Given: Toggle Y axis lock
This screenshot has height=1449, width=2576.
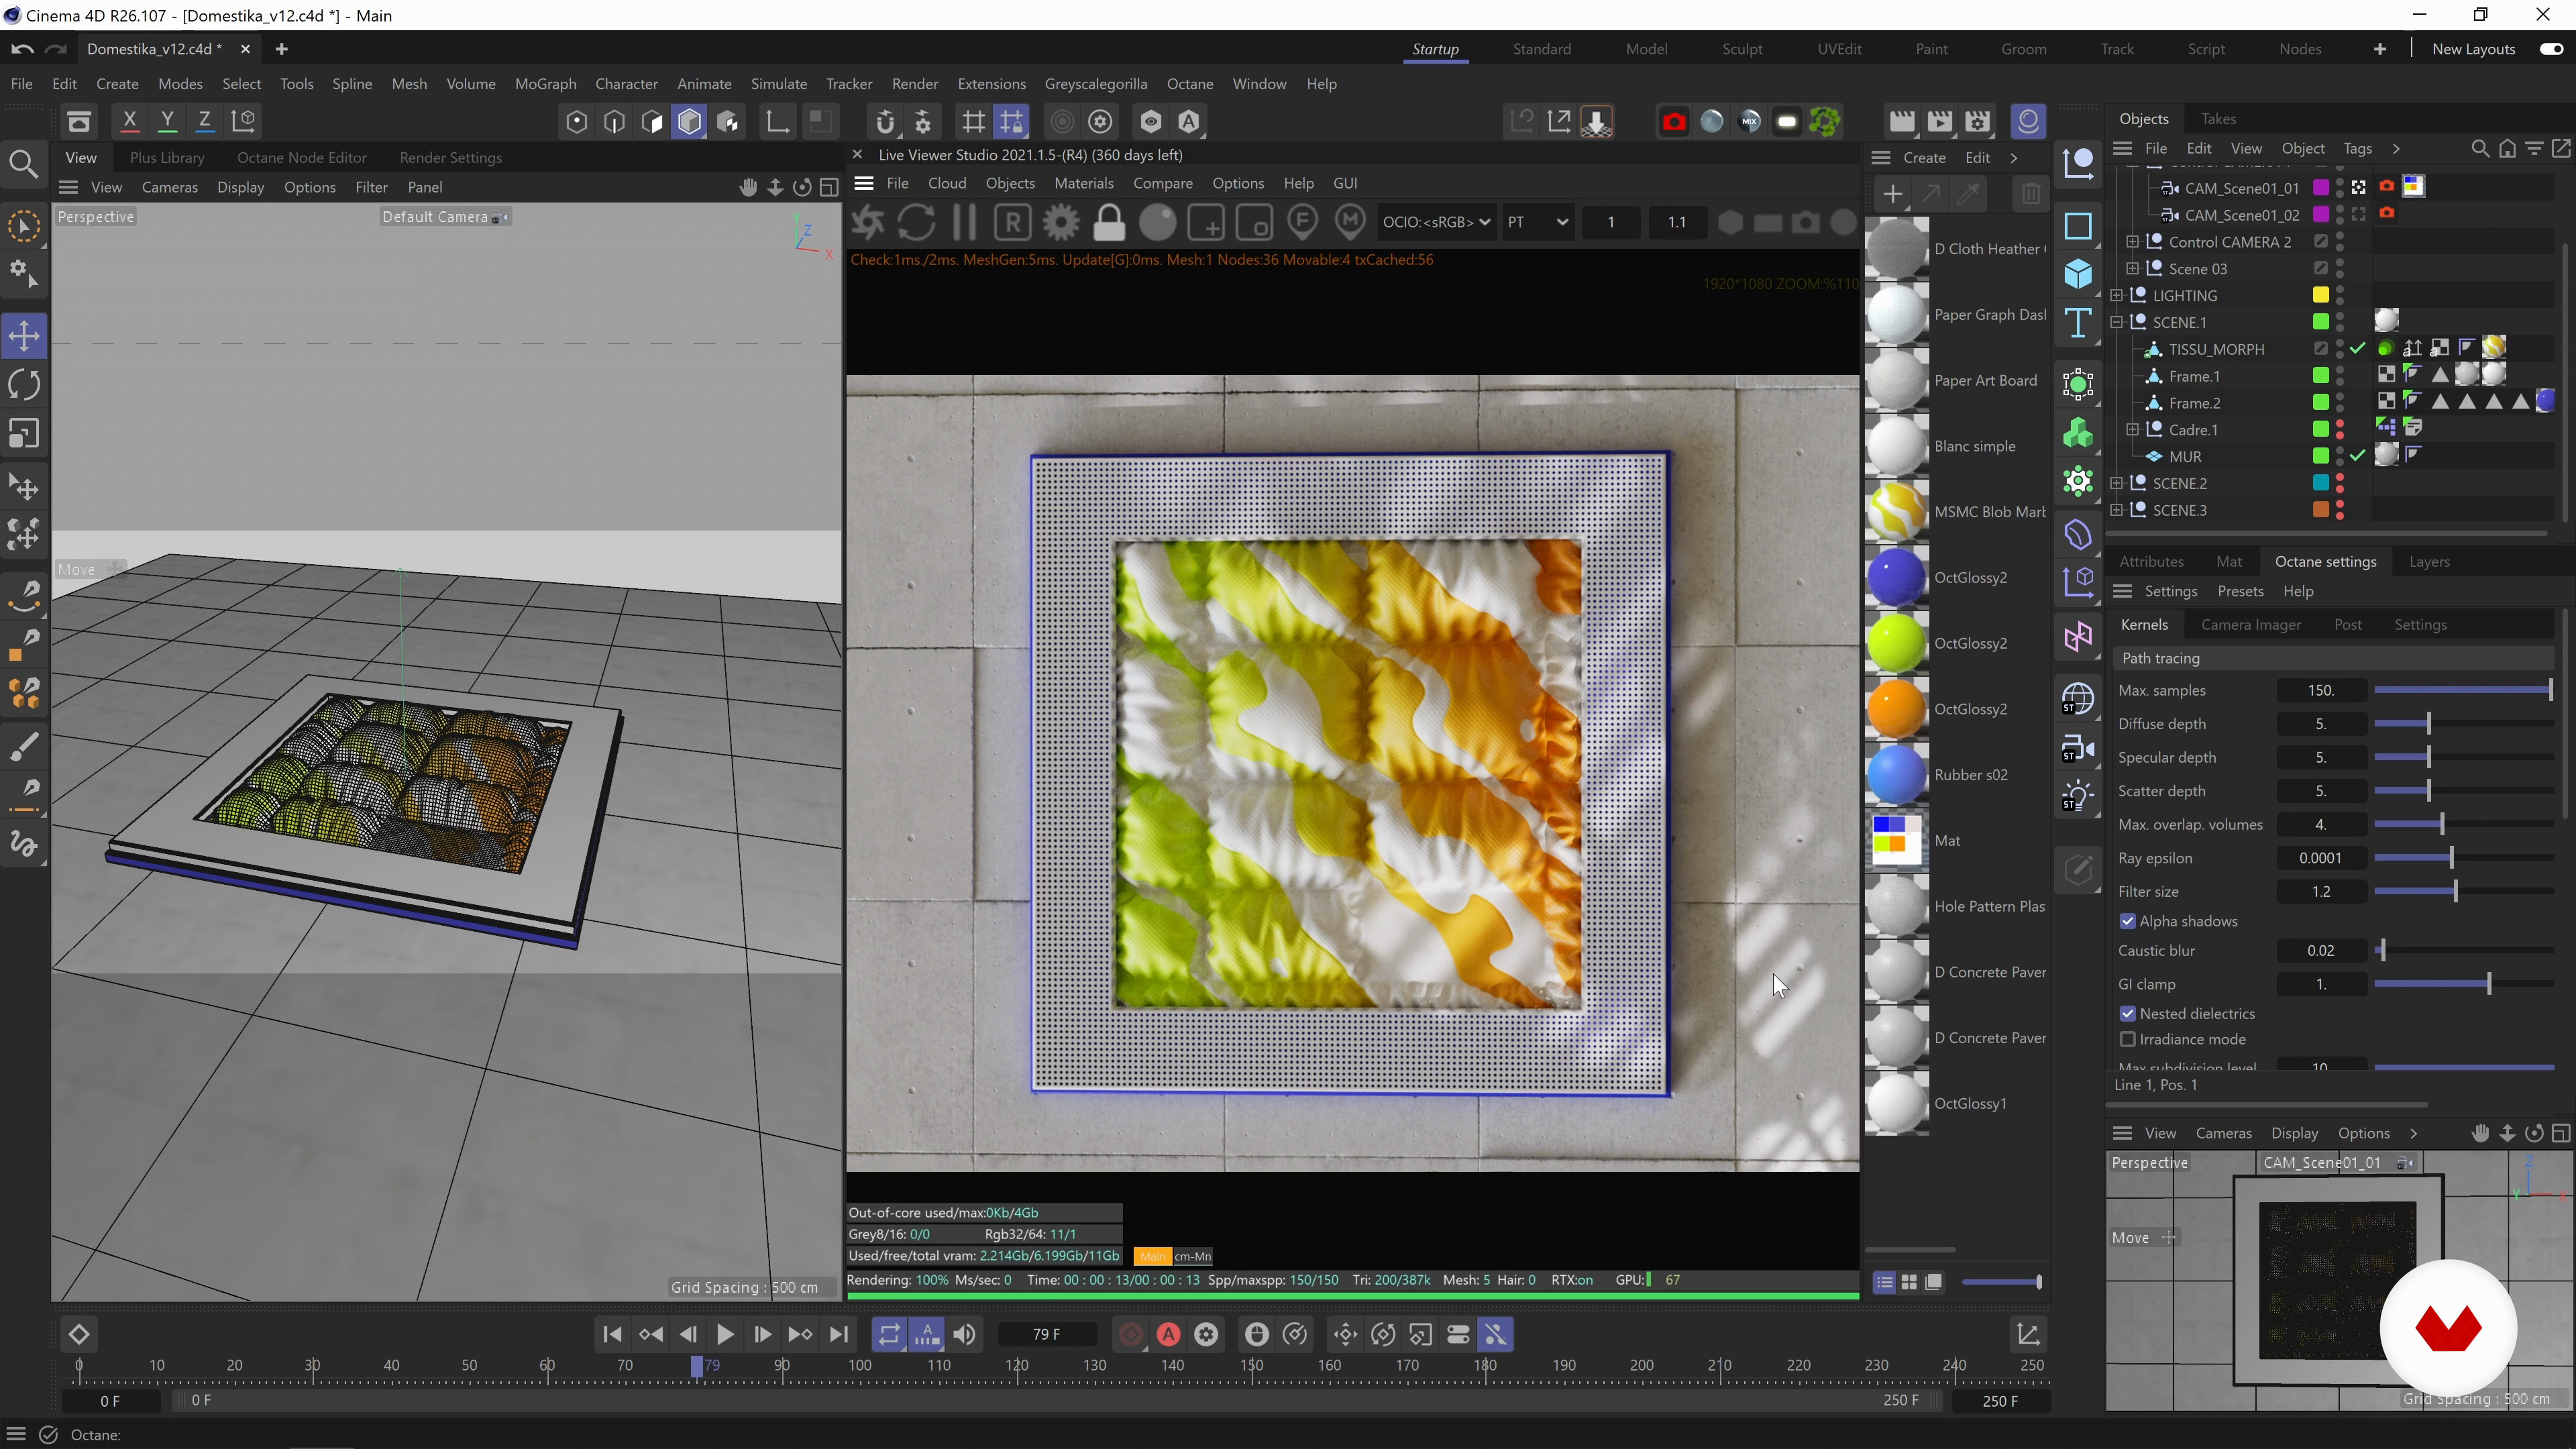Looking at the screenshot, I should pyautogui.click(x=167, y=121).
